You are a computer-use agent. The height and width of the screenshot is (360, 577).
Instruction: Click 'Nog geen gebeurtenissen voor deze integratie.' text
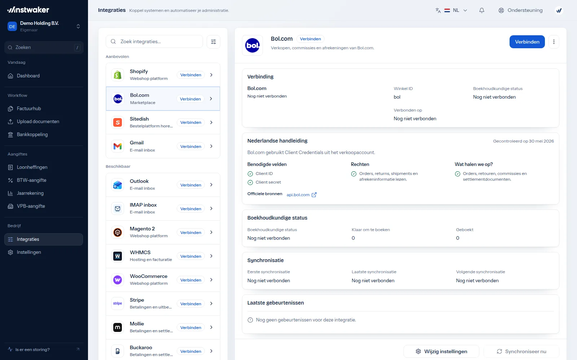[x=306, y=320]
